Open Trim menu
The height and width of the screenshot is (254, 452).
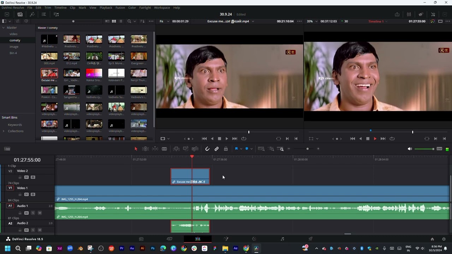click(x=48, y=7)
